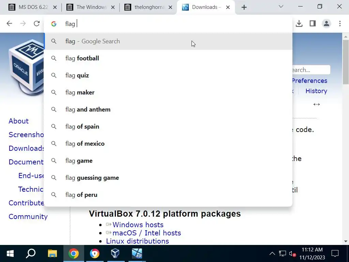
Task: Open the Documentation sidebar link
Action: click(x=26, y=162)
